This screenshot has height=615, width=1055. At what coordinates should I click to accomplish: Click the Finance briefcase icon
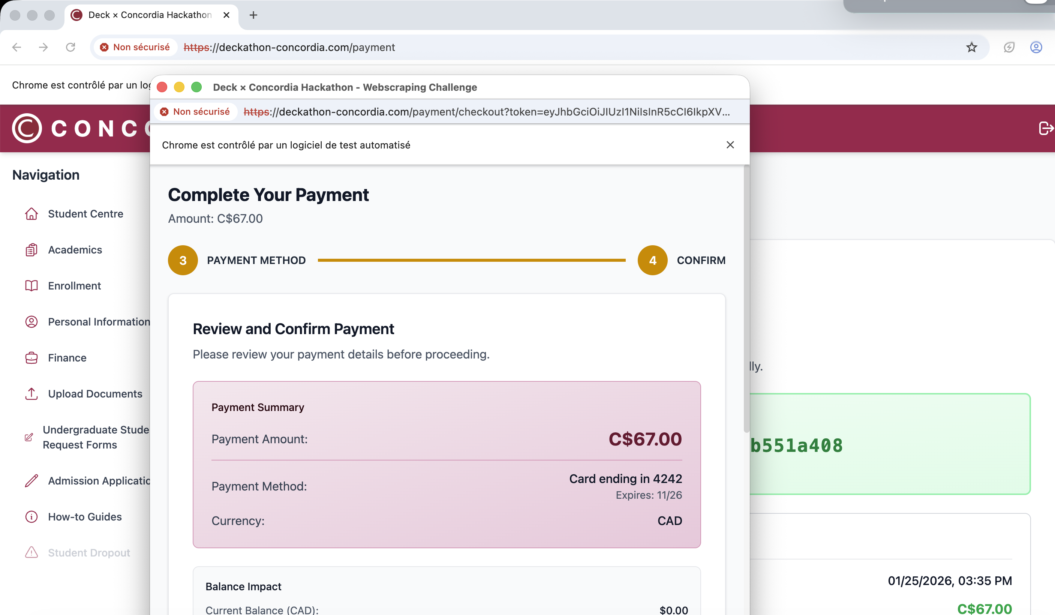(31, 358)
